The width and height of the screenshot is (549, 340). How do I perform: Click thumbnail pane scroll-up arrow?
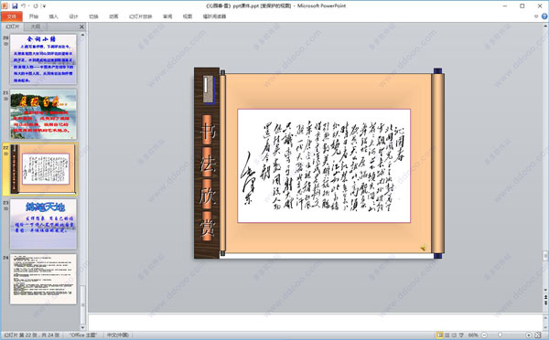tap(82, 35)
